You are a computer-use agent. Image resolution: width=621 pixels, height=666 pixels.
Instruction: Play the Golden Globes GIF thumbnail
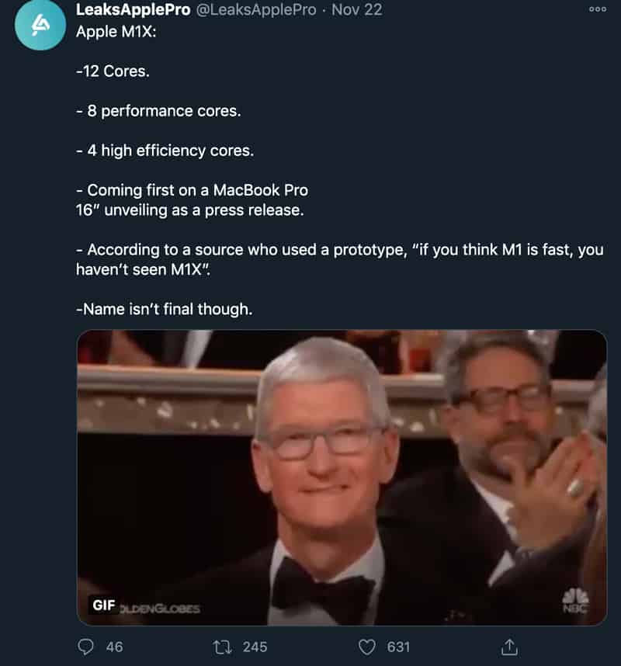tap(342, 477)
